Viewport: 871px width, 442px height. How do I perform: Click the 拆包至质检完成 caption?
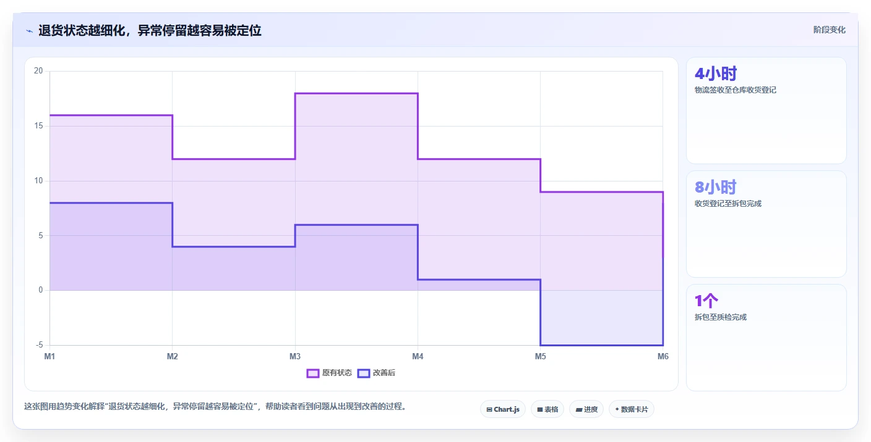click(721, 317)
